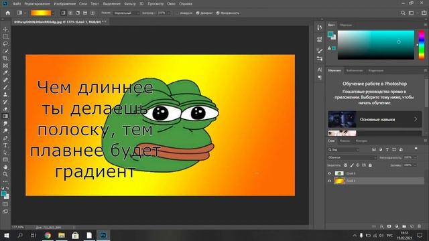Image resolution: width=429 pixels, height=241 pixels.
Task: Open the Справка menu
Action: (x=186, y=4)
